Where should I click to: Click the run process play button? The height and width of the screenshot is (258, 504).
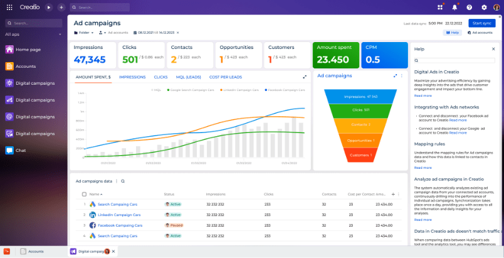pyautogui.click(x=48, y=8)
